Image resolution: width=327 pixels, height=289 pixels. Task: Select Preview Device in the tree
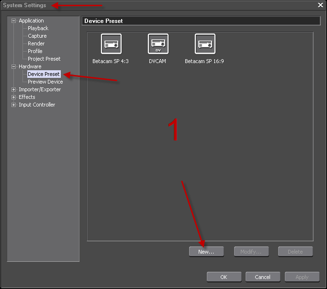tap(45, 82)
